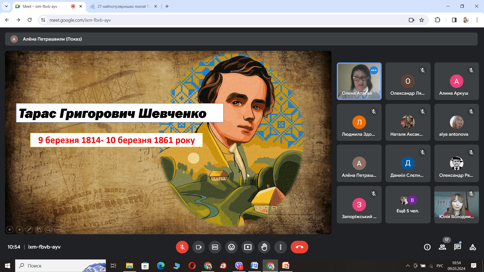484x272 pixels.
Task: Toggle the microphone mute button
Action: click(182, 247)
